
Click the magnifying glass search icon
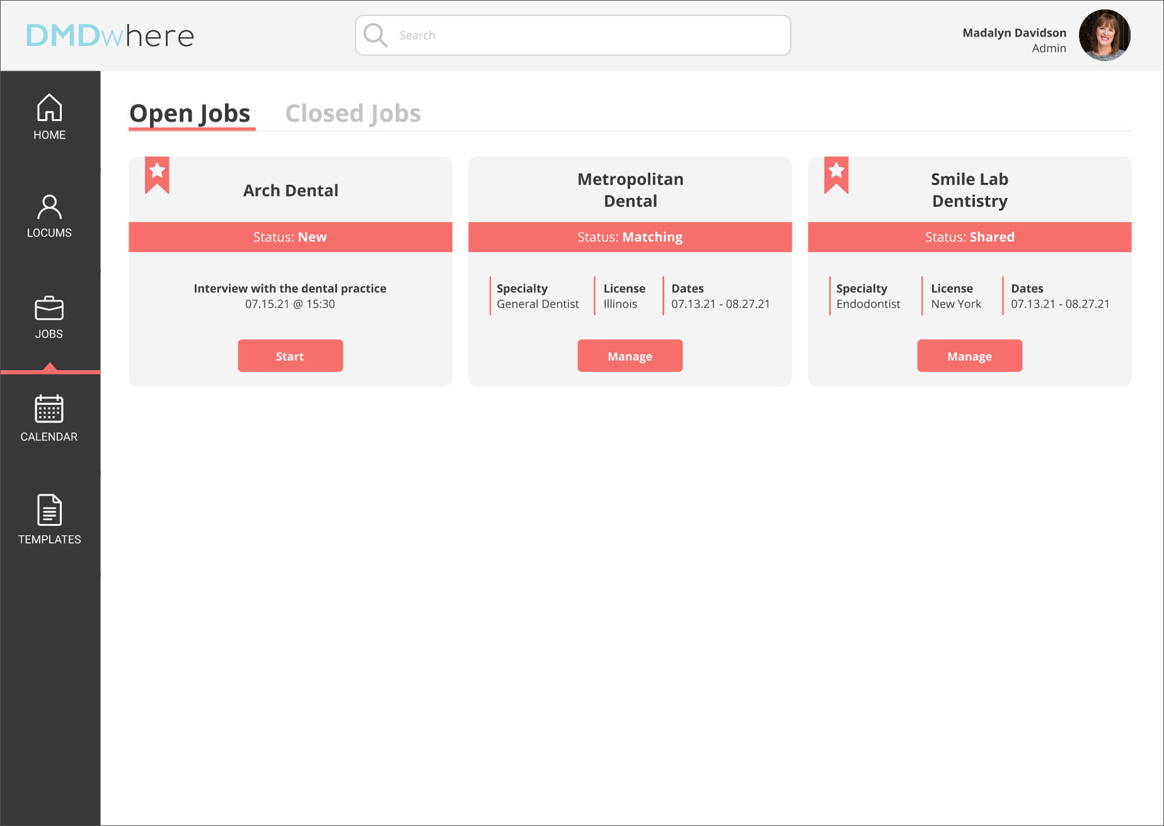(376, 35)
